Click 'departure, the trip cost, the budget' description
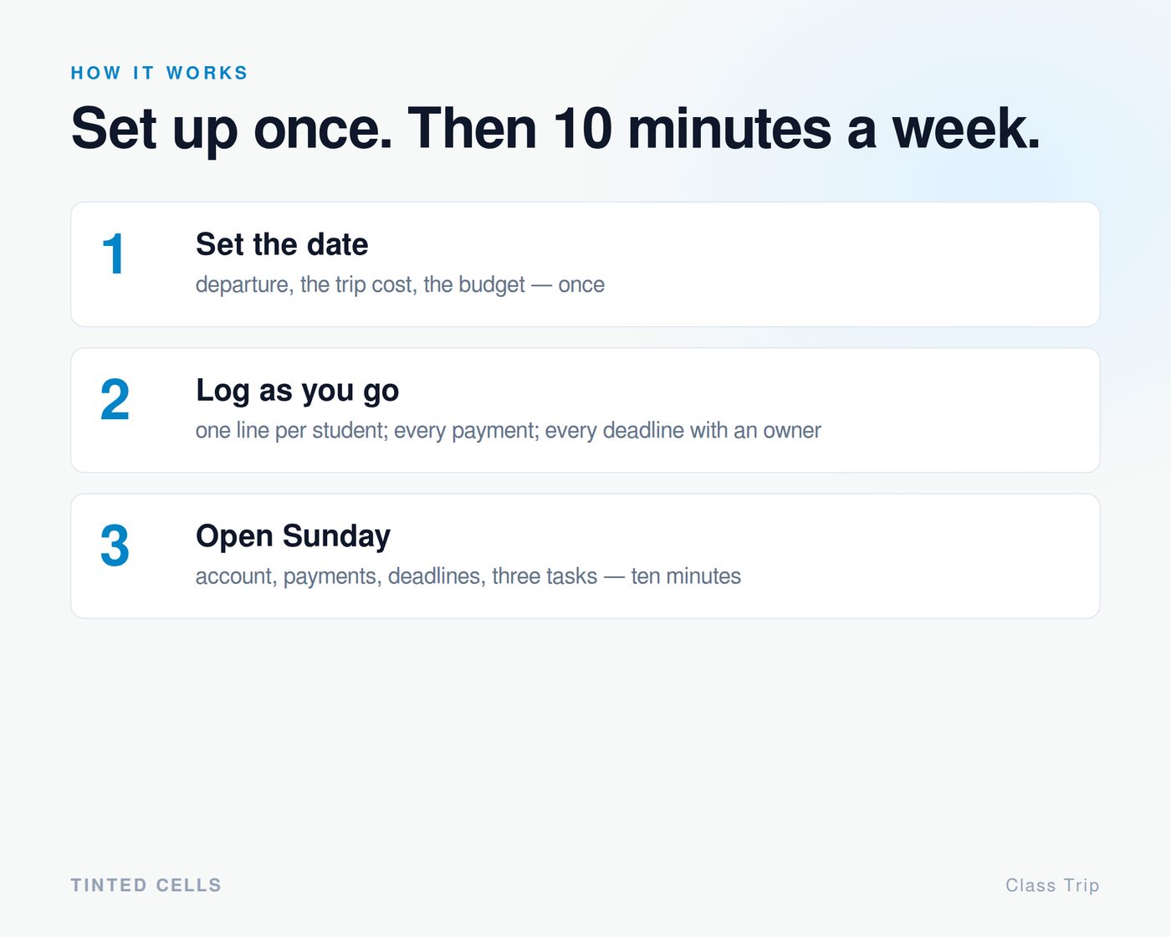 coord(361,284)
